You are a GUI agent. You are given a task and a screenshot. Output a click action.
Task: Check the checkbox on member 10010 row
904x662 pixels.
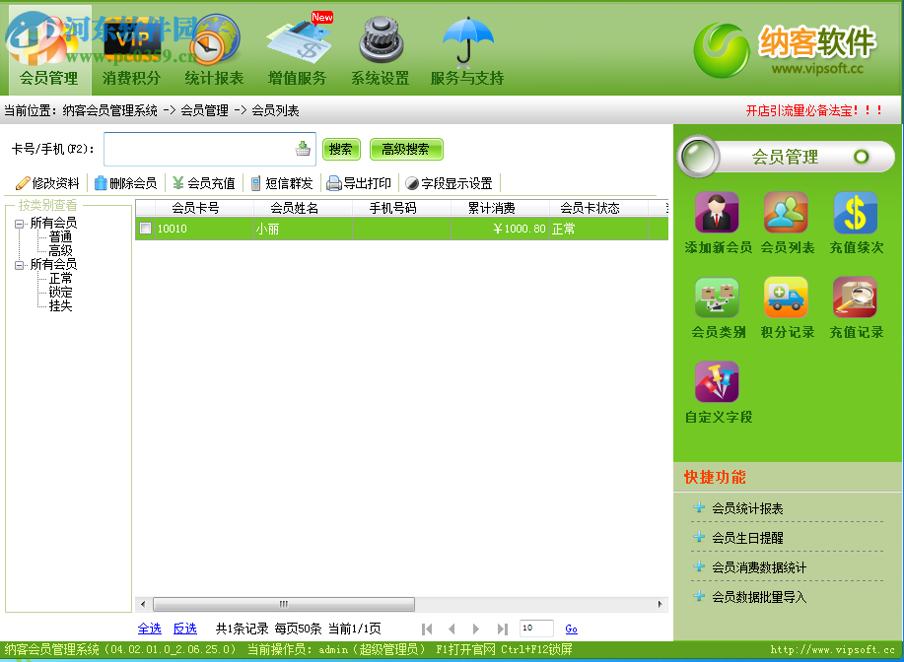(x=144, y=228)
